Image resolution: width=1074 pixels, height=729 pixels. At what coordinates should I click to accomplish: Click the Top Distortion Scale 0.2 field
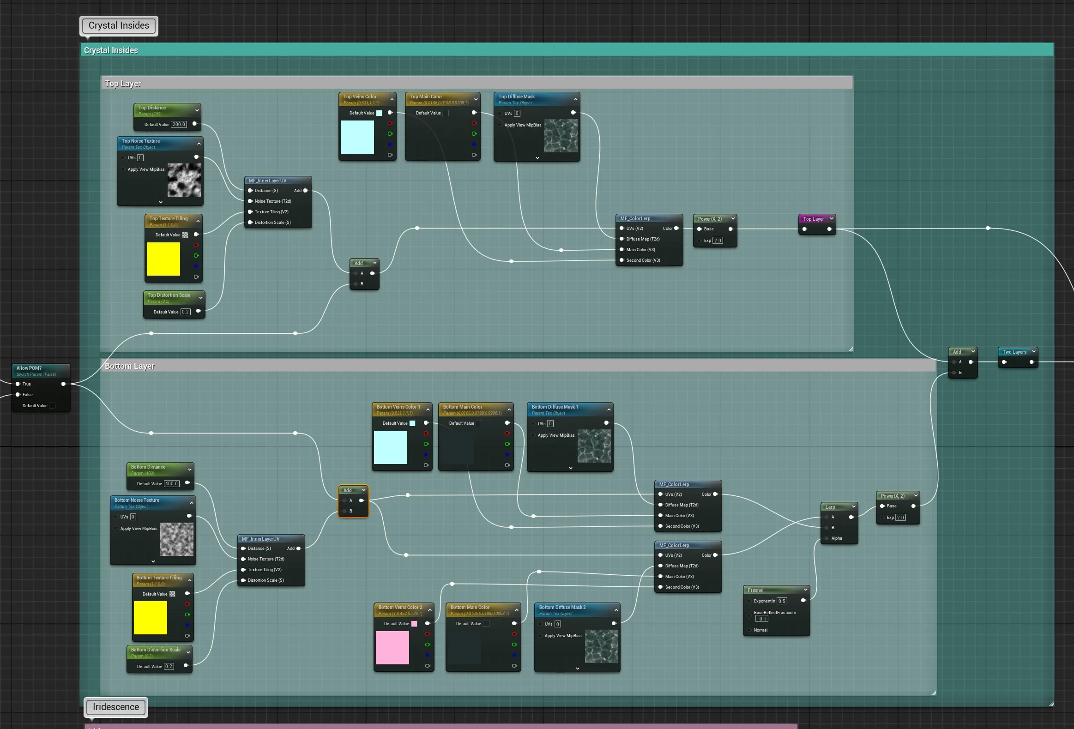(185, 312)
